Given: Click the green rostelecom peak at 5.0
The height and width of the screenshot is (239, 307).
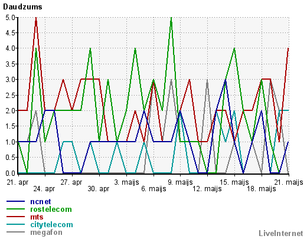Looking at the screenshot, I should [x=171, y=18].
